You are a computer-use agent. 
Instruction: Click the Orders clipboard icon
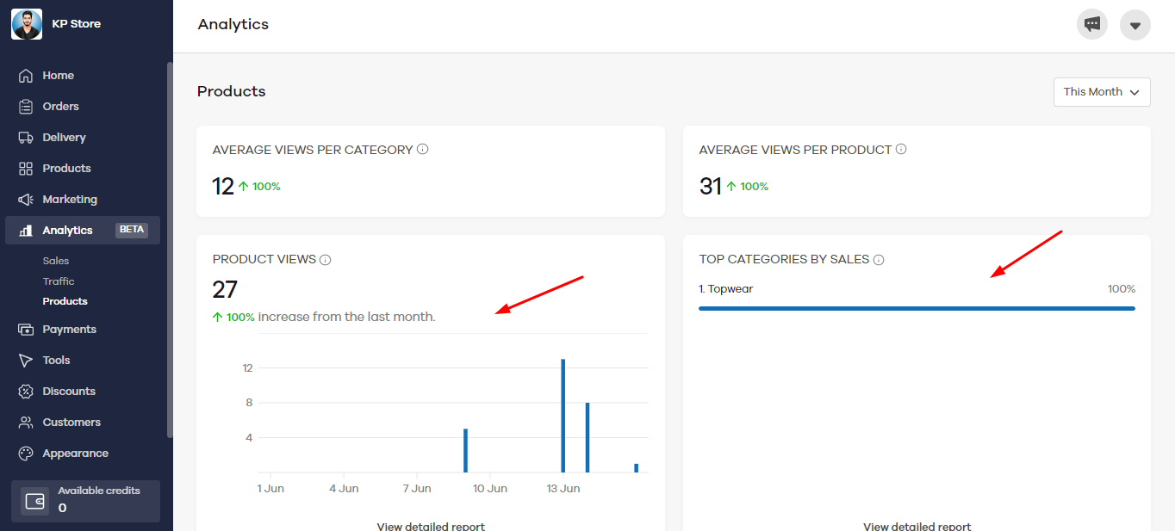26,107
